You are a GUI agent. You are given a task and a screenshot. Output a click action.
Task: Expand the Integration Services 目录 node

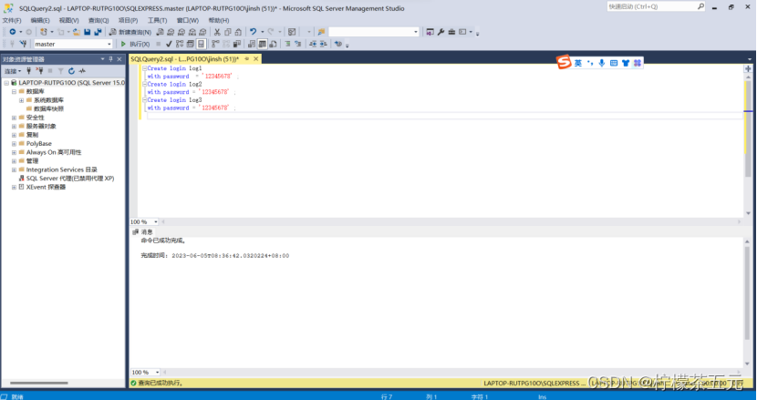(x=14, y=169)
